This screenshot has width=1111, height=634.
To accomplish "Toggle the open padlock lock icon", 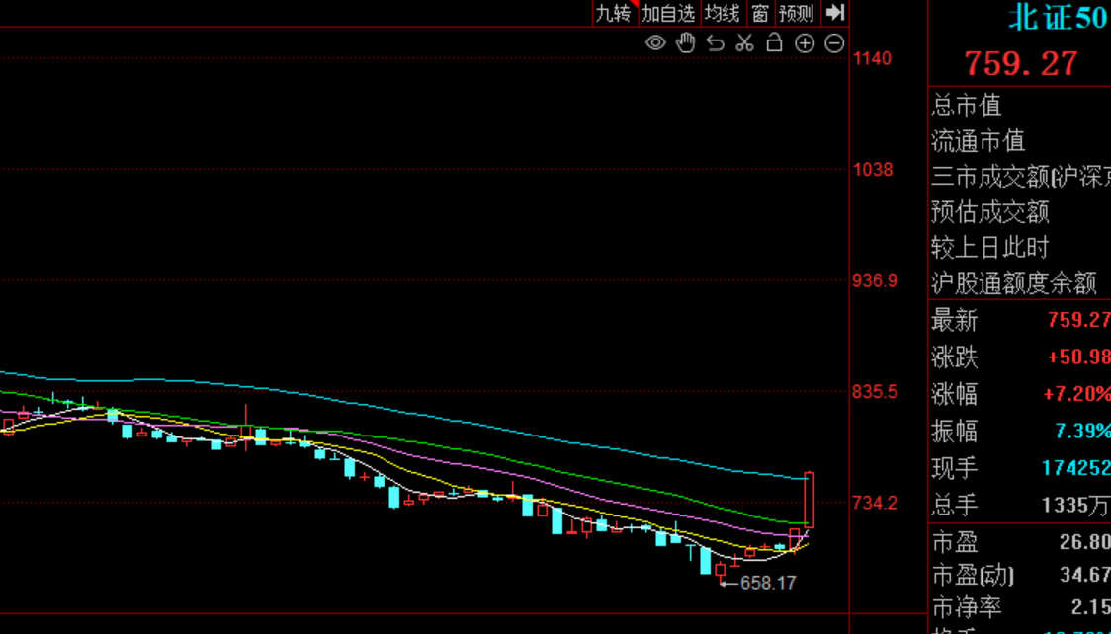I will 775,42.
